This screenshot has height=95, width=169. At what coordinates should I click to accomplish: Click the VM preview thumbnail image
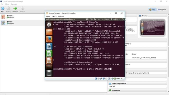[153, 28]
